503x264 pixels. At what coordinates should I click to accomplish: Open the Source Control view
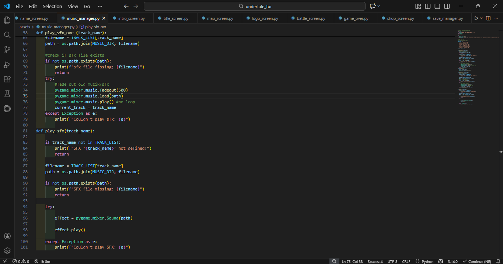pos(7,50)
